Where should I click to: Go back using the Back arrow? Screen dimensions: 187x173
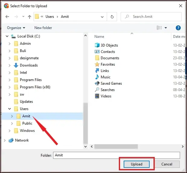[7, 17]
